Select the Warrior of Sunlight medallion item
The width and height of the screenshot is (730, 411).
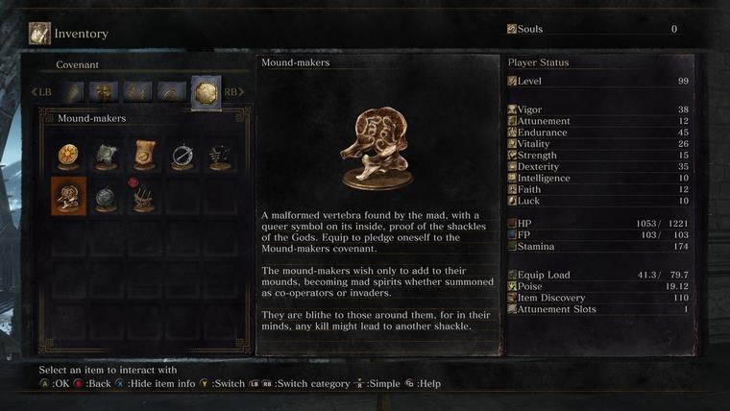tap(68, 156)
